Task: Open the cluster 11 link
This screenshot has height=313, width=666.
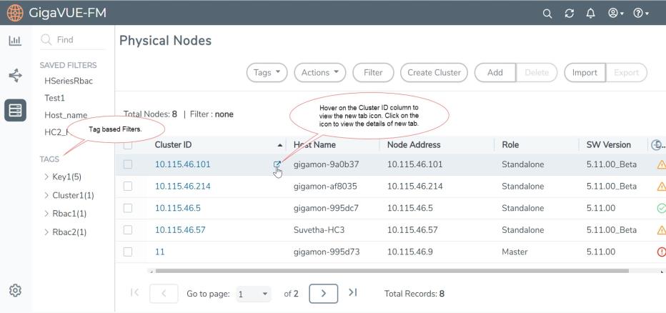Action: [x=159, y=252]
